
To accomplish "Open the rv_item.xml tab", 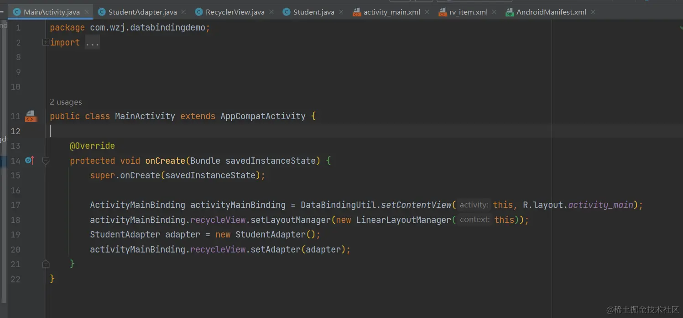I will click(467, 12).
